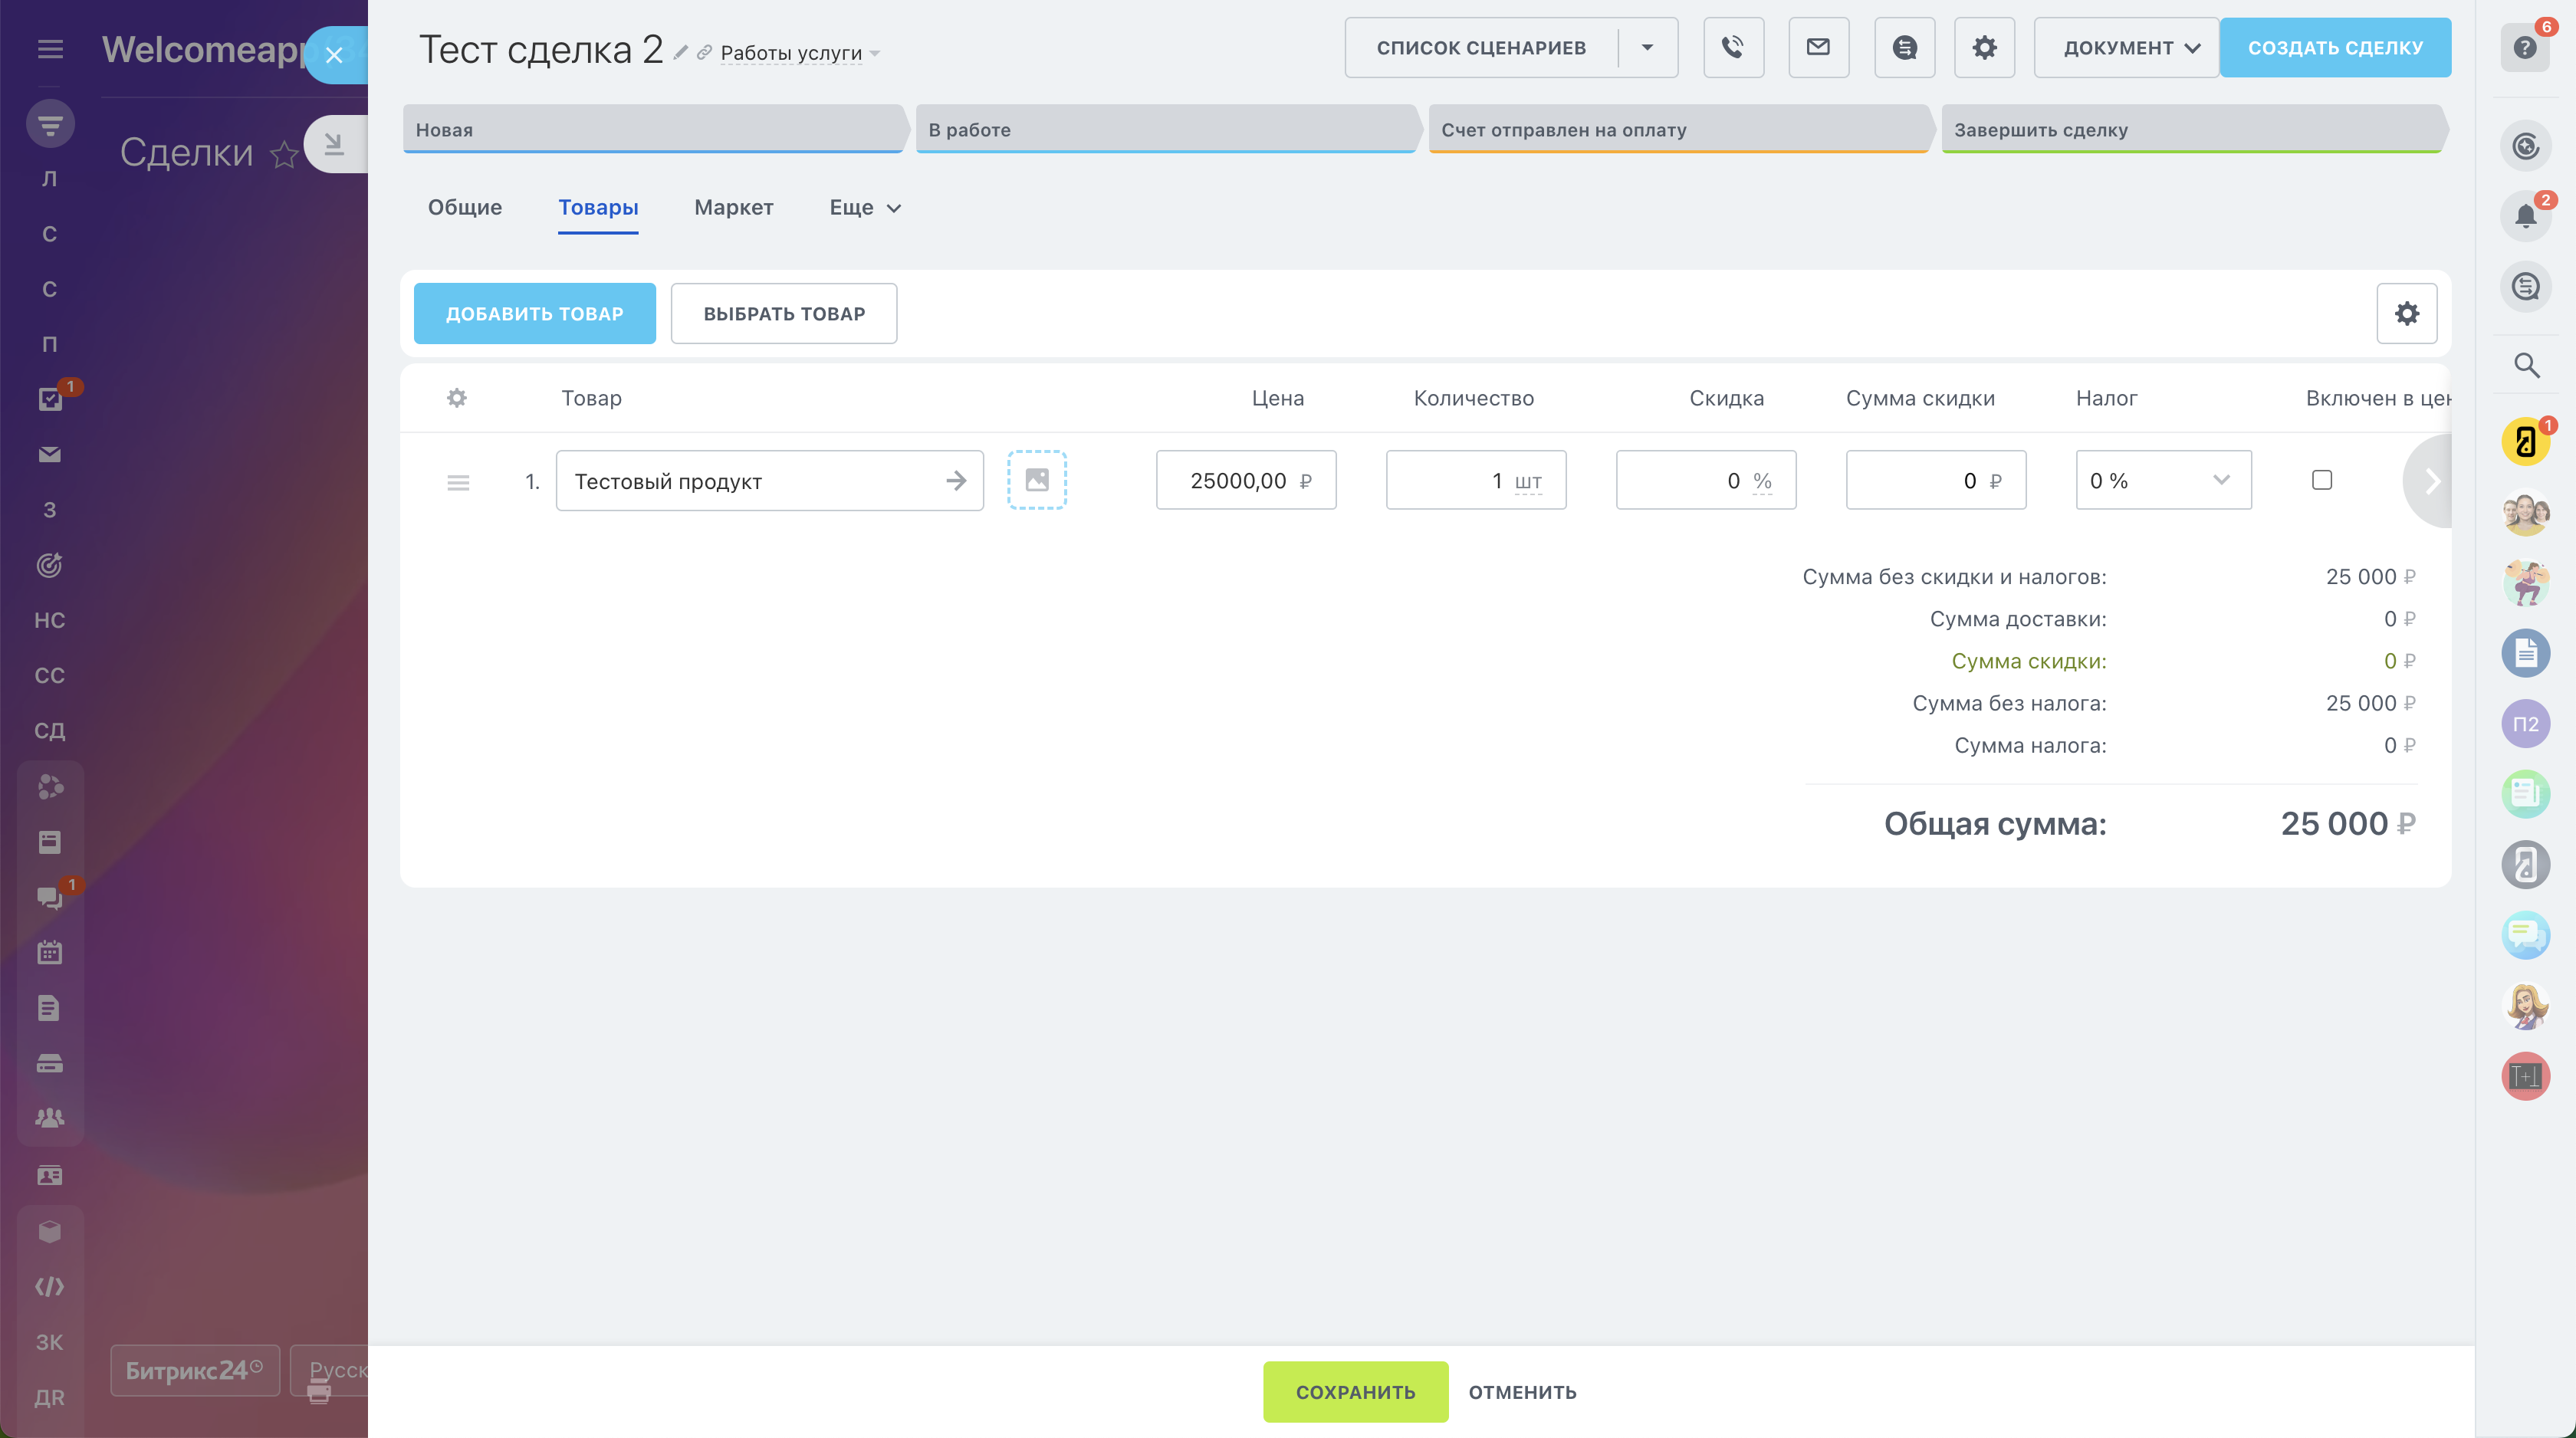Image resolution: width=2576 pixels, height=1438 pixels.
Task: Click the email envelope icon in header
Action: pos(1818,47)
